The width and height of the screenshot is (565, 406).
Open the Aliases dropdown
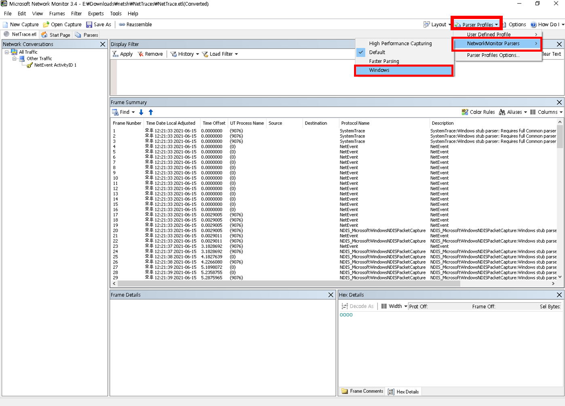513,112
